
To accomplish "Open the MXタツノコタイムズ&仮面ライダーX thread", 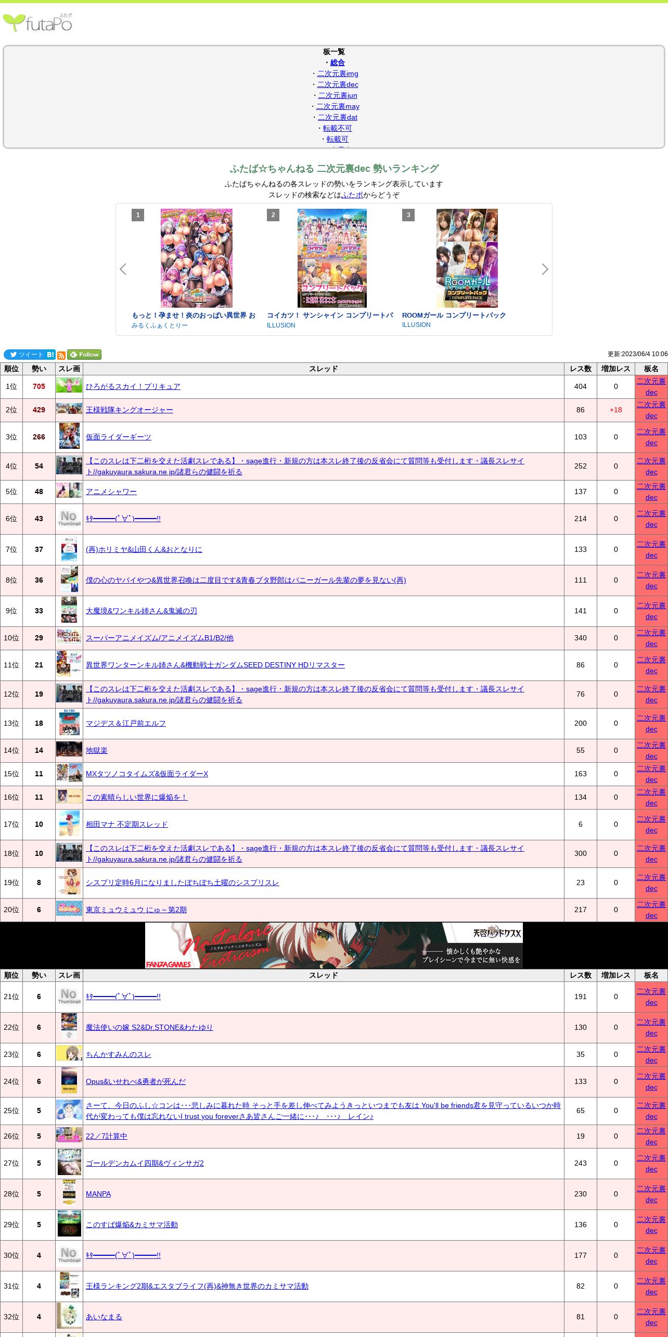I will pyautogui.click(x=147, y=774).
